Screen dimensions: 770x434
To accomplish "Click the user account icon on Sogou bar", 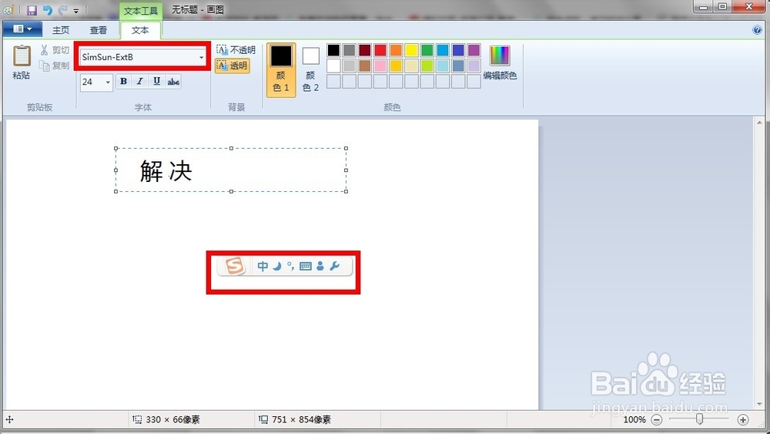I will [320, 266].
